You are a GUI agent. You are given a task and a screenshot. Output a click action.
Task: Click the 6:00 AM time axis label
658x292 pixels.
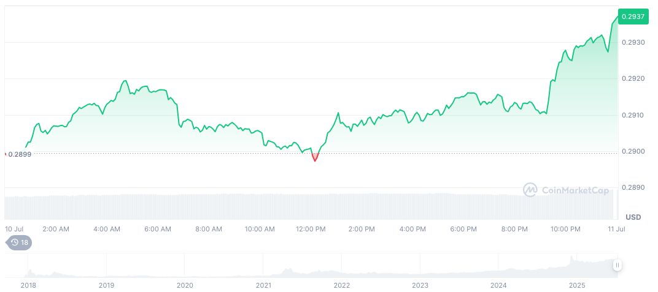(x=158, y=229)
